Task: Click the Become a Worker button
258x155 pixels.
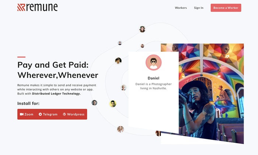Action: tap(226, 8)
